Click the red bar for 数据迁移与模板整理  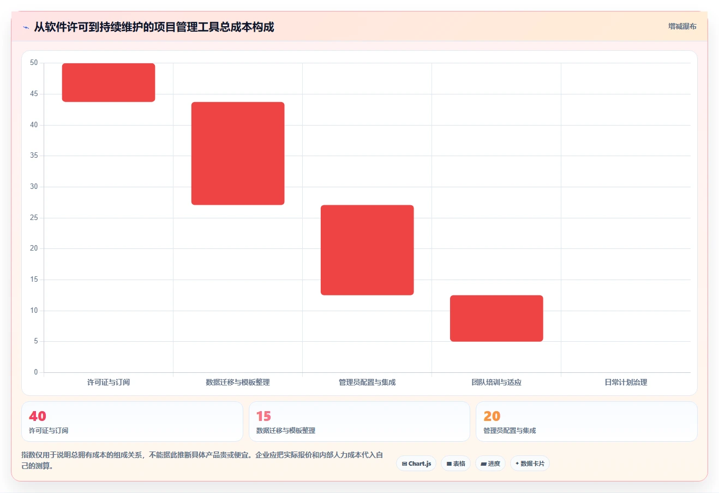click(x=238, y=153)
